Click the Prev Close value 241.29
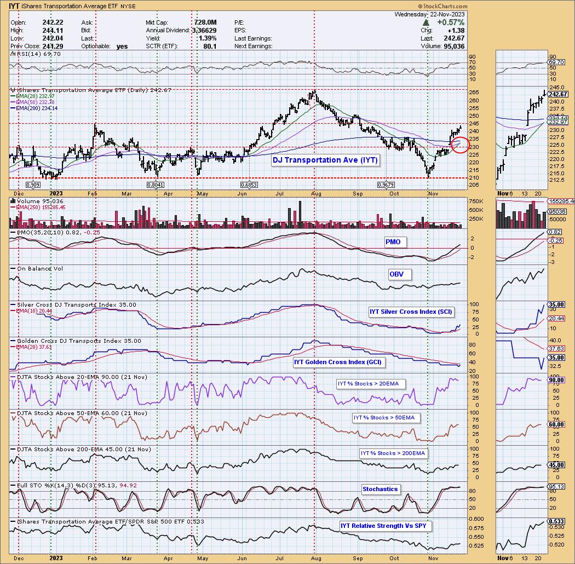 pos(53,46)
